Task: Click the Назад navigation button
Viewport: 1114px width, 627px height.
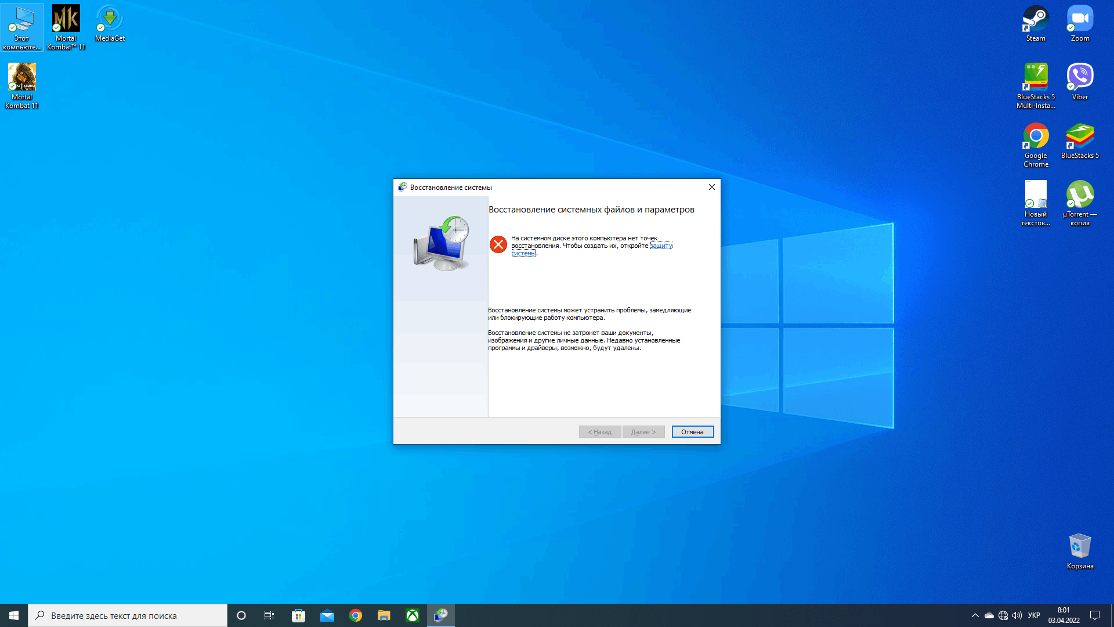Action: coord(600,431)
